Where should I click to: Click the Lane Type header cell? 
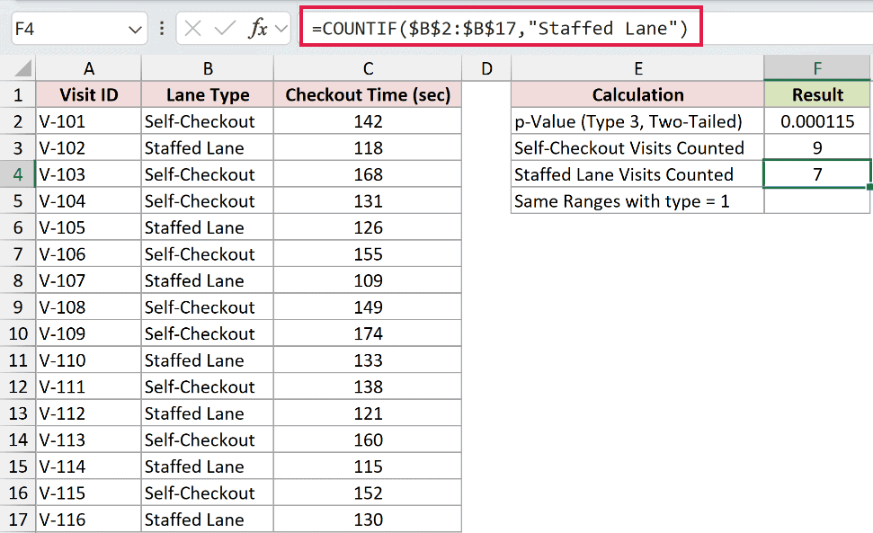[x=208, y=94]
